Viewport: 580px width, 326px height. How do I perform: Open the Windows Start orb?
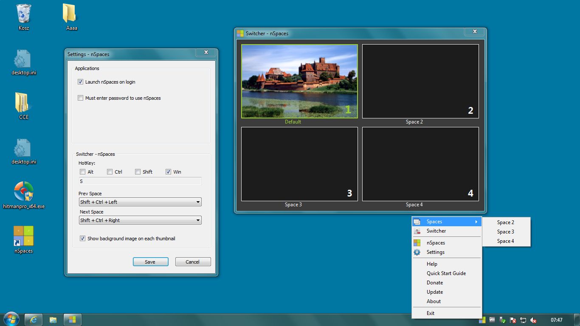tap(11, 319)
